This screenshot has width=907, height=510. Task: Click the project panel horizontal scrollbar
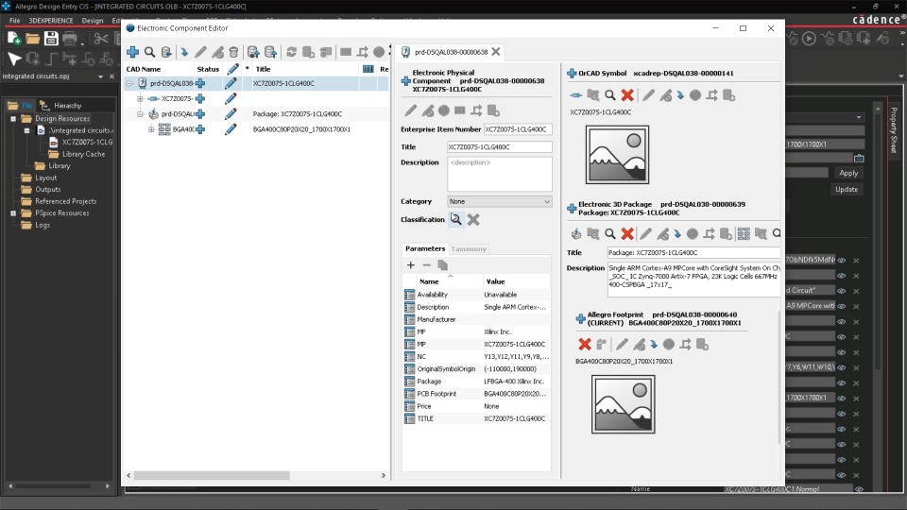[x=52, y=486]
